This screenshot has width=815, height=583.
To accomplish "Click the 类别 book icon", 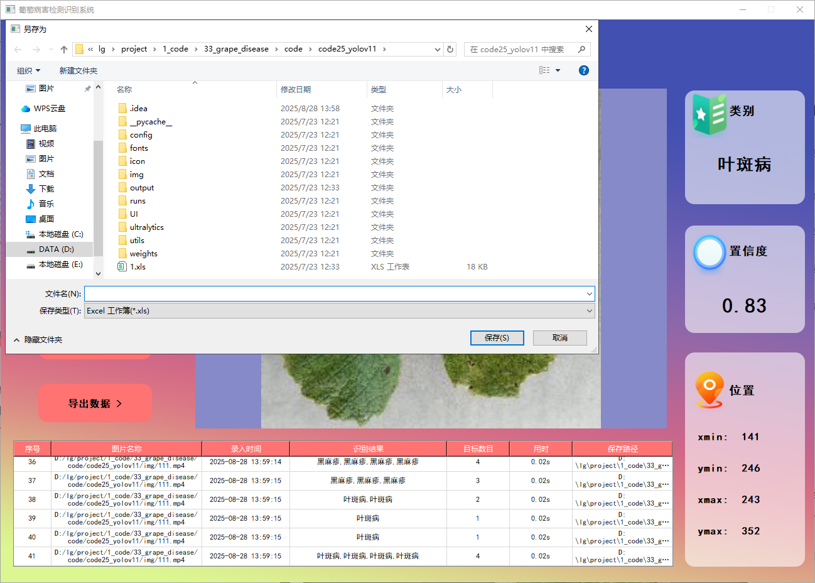I will 710,114.
